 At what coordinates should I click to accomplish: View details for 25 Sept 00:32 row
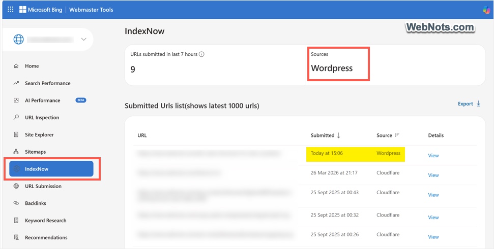coord(433,217)
